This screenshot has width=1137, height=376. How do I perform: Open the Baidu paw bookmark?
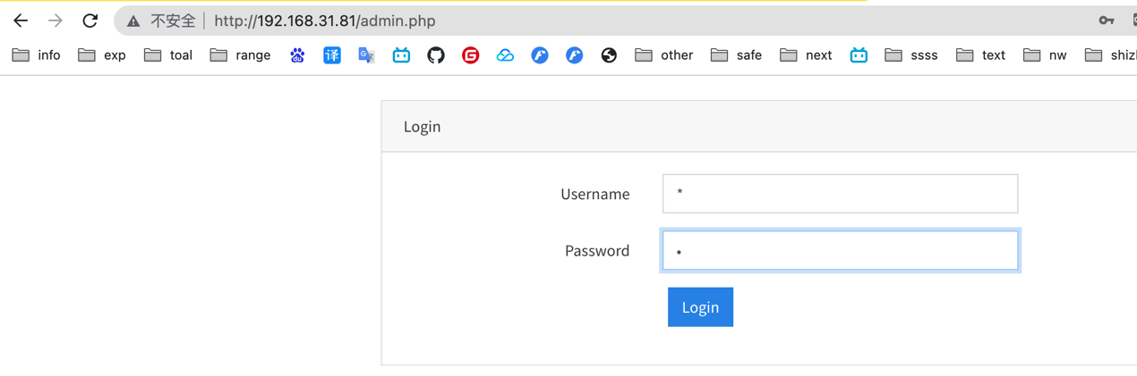[x=297, y=55]
